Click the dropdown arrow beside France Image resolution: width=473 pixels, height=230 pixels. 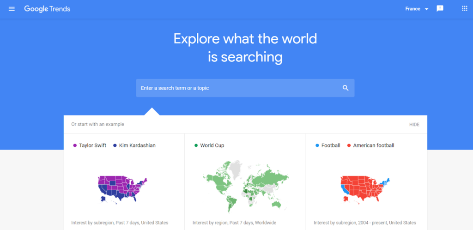tap(427, 9)
